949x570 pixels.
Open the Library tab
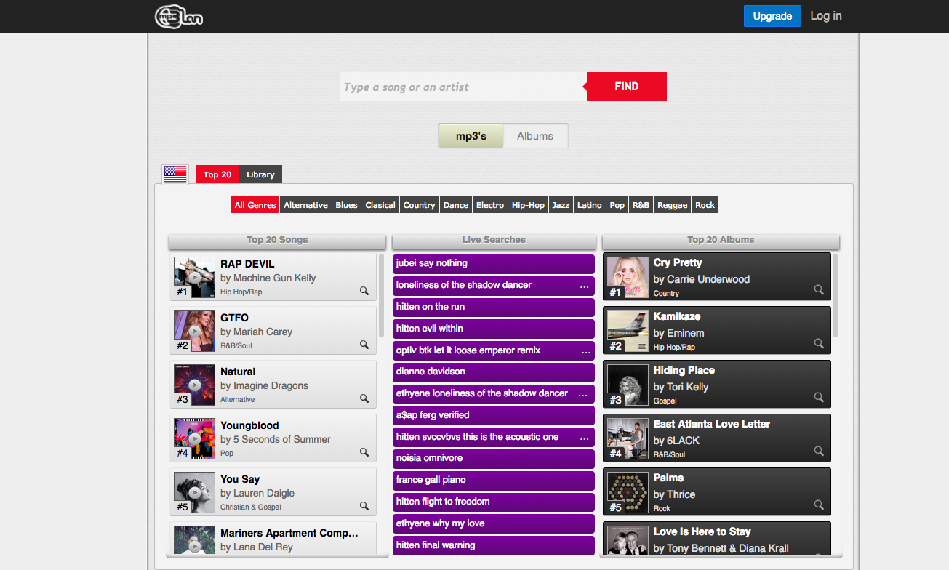point(260,174)
